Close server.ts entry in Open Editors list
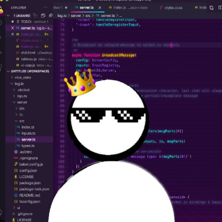Image resolution: width=222 pixels, height=222 pixels. click(13, 28)
